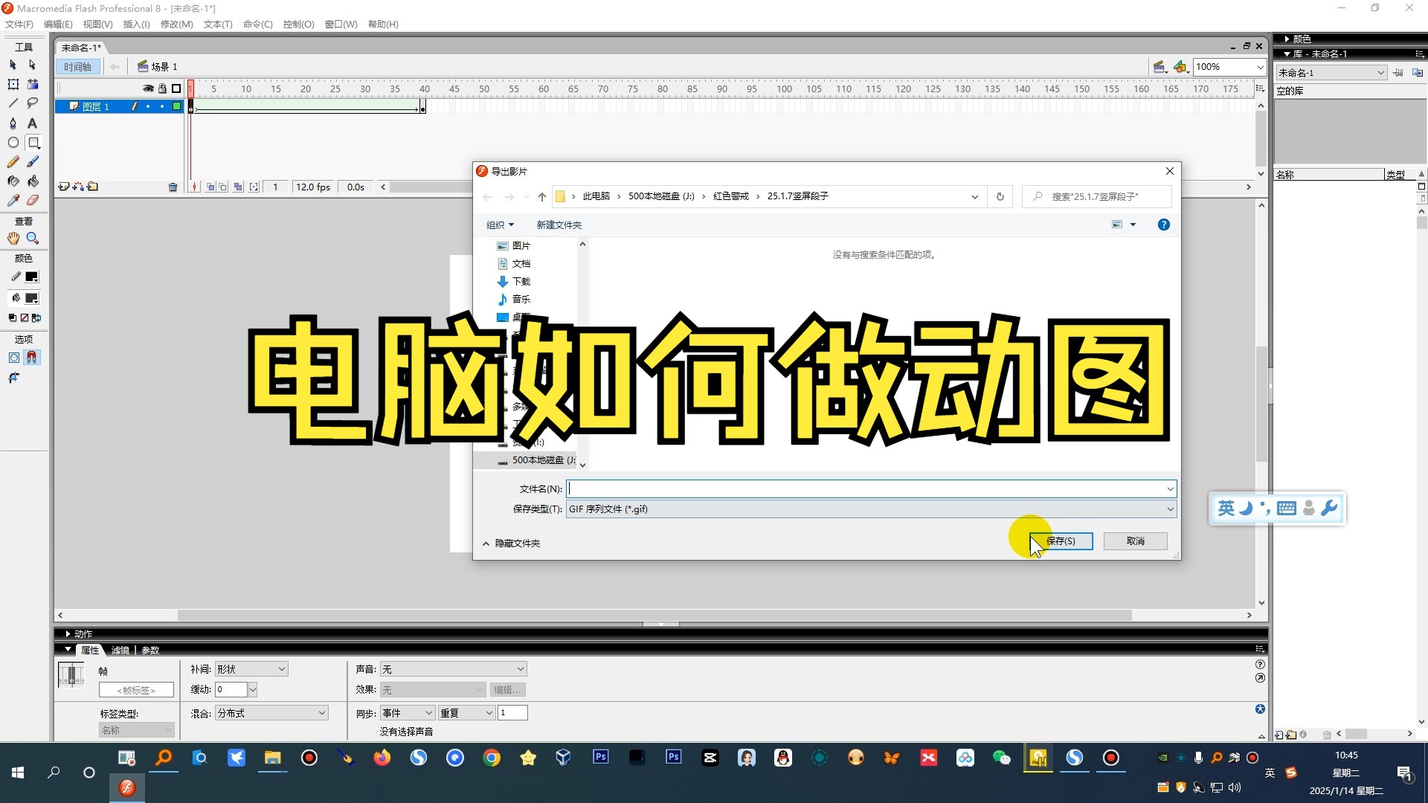Click the insert layer folder icon
1428x803 pixels.
tap(92, 187)
